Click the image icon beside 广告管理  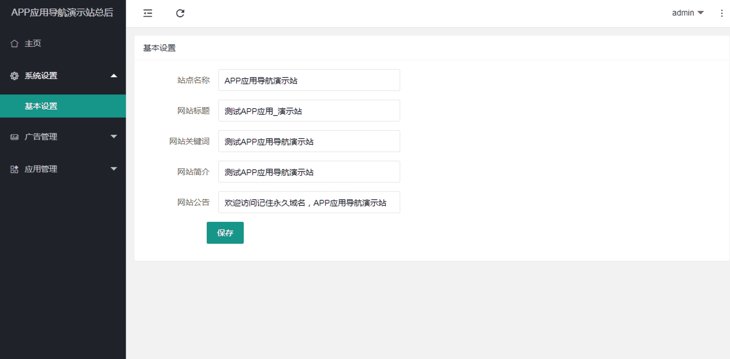coord(14,137)
